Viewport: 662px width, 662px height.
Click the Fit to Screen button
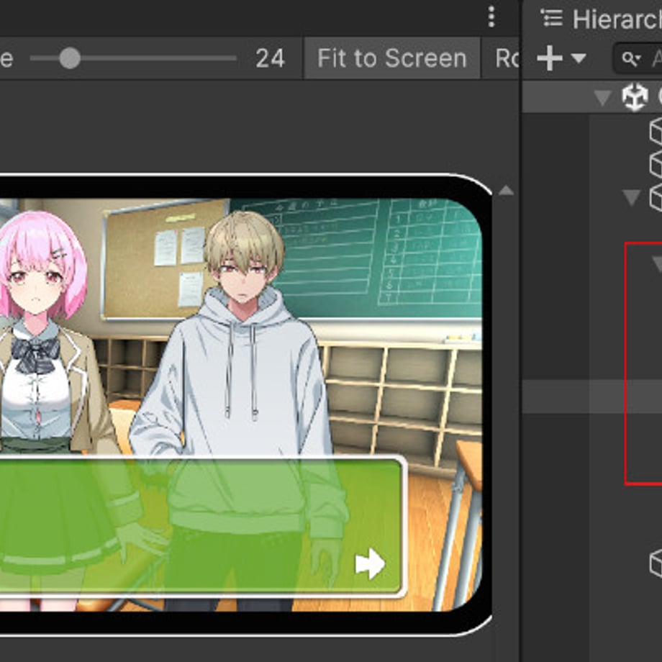point(391,58)
